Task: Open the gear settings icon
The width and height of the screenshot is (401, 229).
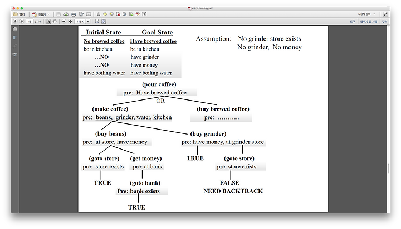Action: pyautogui.click(x=99, y=14)
